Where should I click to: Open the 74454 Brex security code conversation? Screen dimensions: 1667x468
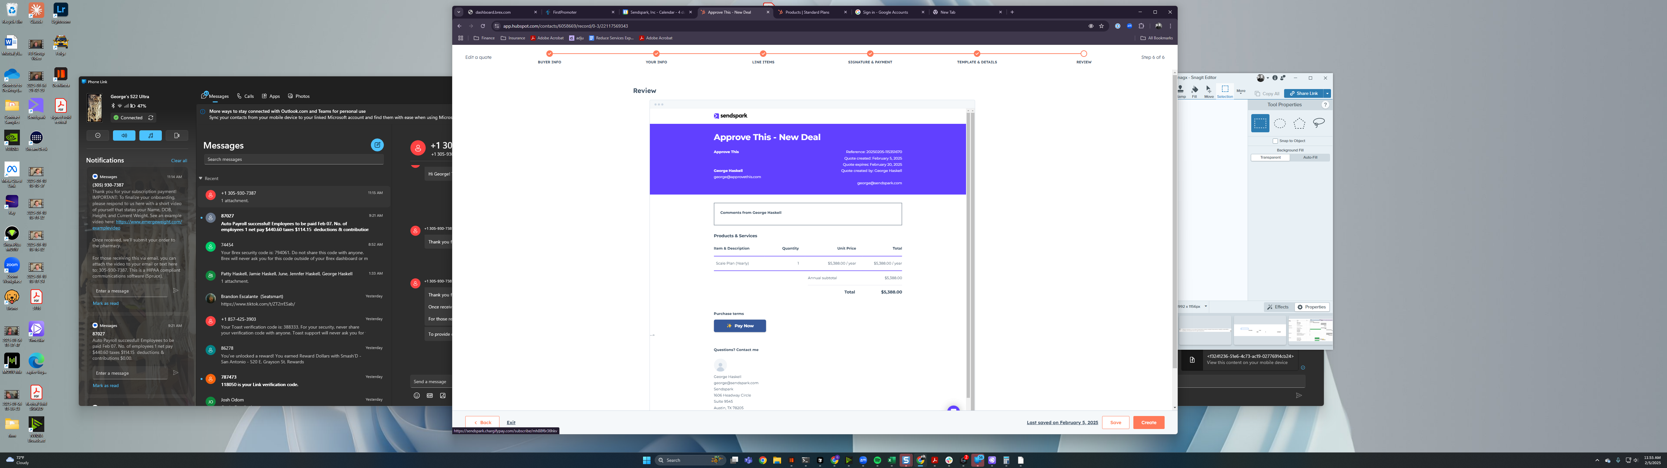[294, 252]
